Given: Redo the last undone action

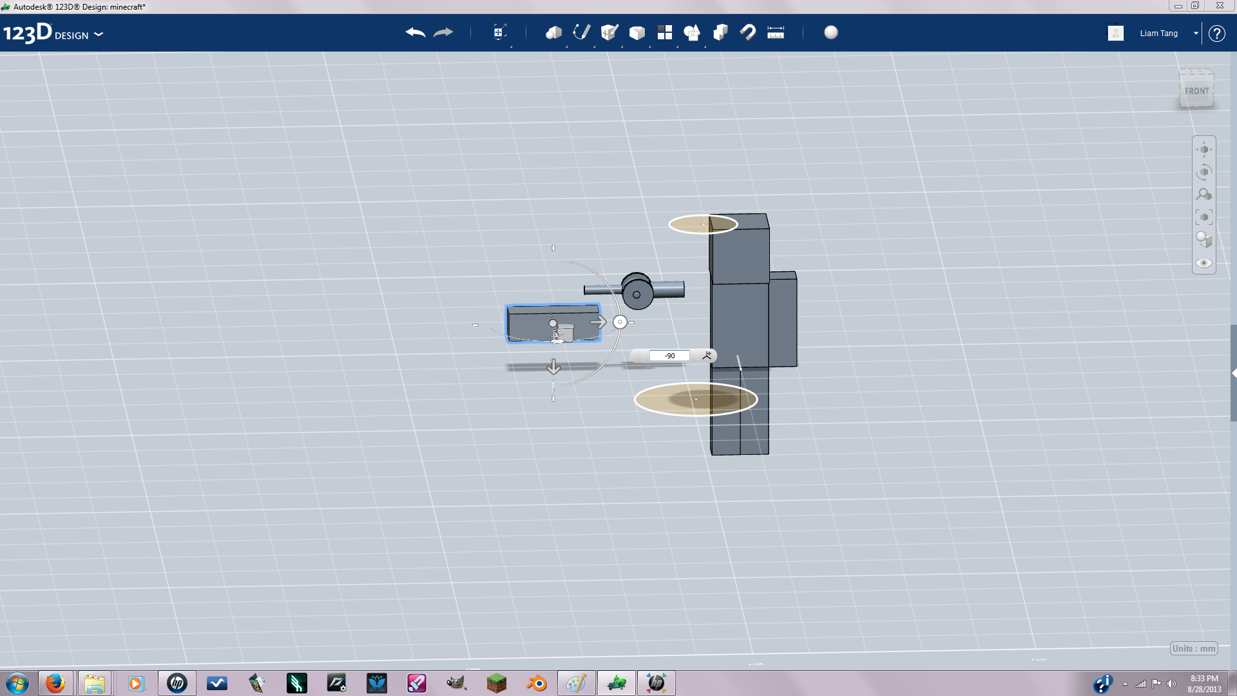Looking at the screenshot, I should point(443,32).
